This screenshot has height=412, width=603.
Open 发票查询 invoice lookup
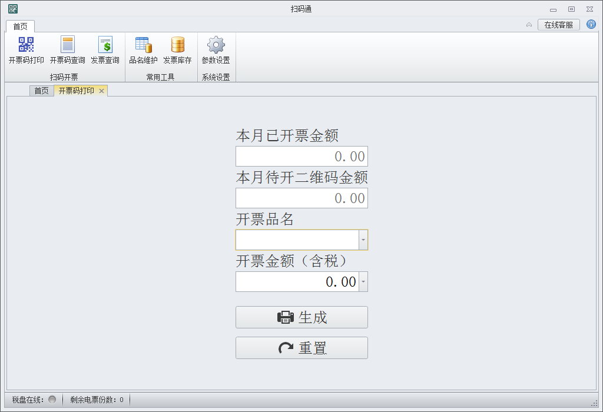coord(105,51)
